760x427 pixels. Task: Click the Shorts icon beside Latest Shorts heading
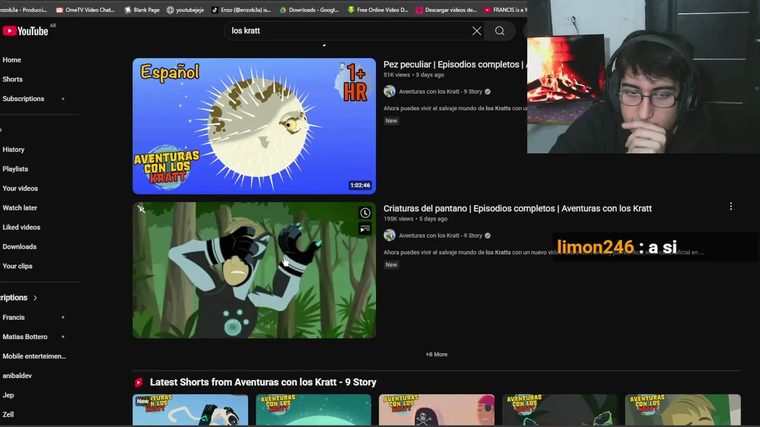click(138, 383)
